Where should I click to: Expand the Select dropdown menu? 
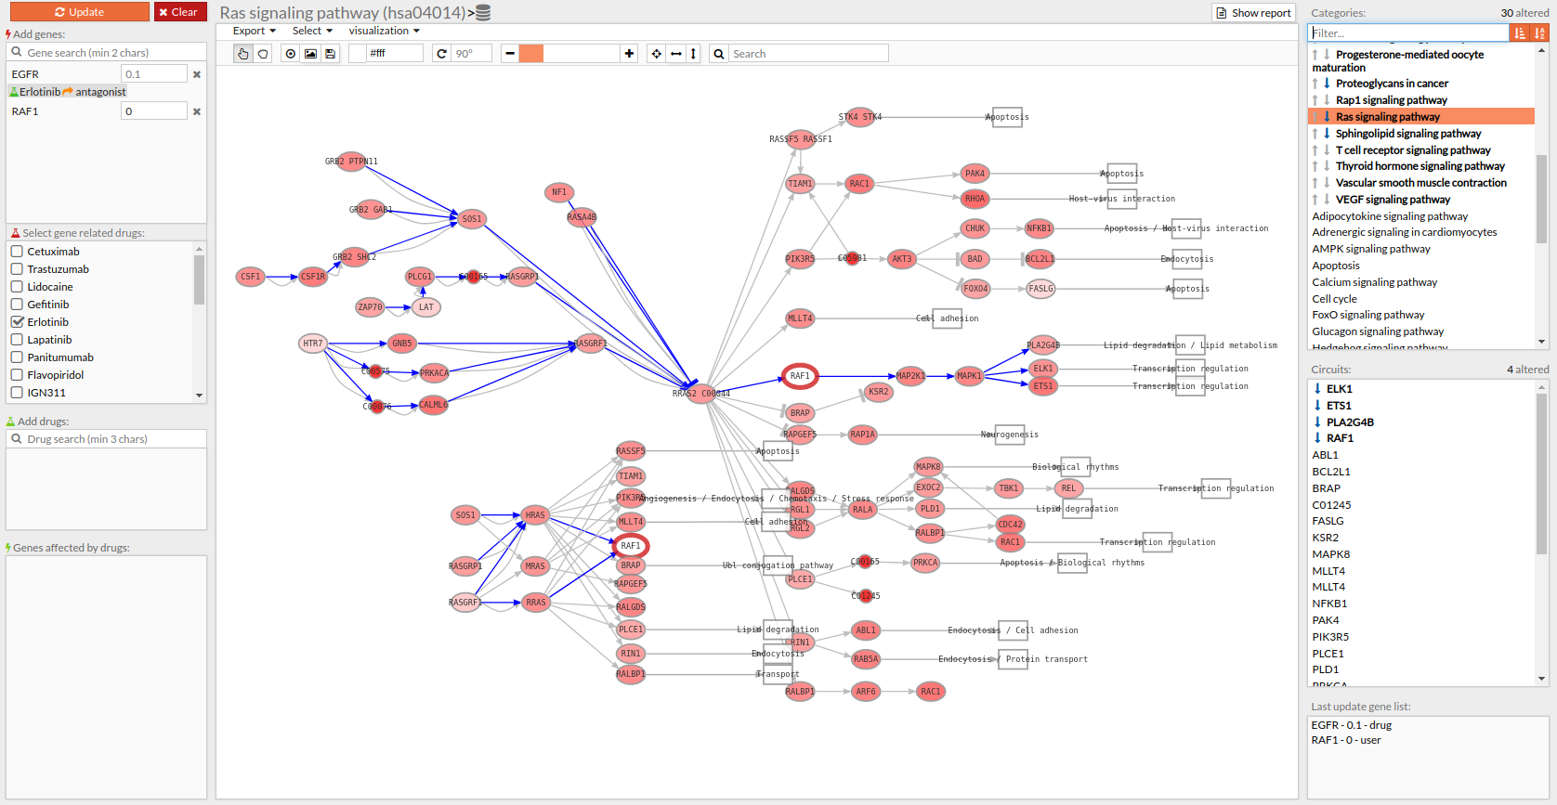(312, 31)
